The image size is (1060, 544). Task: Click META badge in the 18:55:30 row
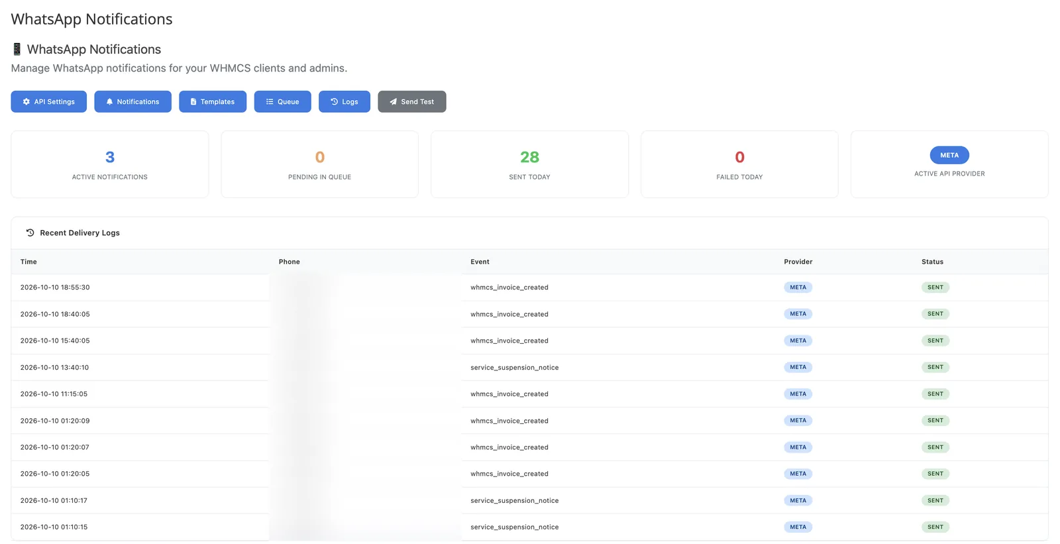pos(798,288)
